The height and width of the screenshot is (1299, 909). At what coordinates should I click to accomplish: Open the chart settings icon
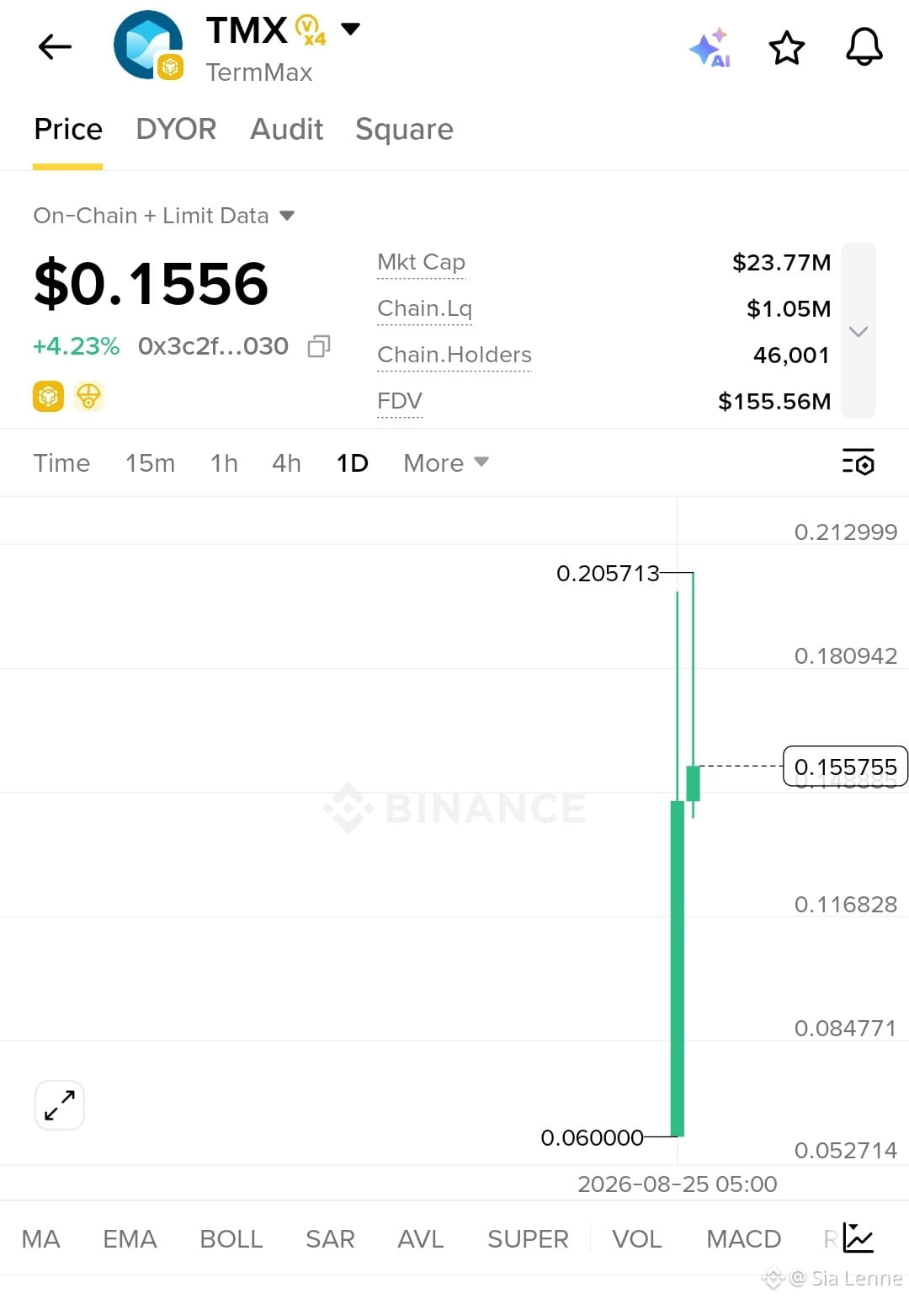858,462
